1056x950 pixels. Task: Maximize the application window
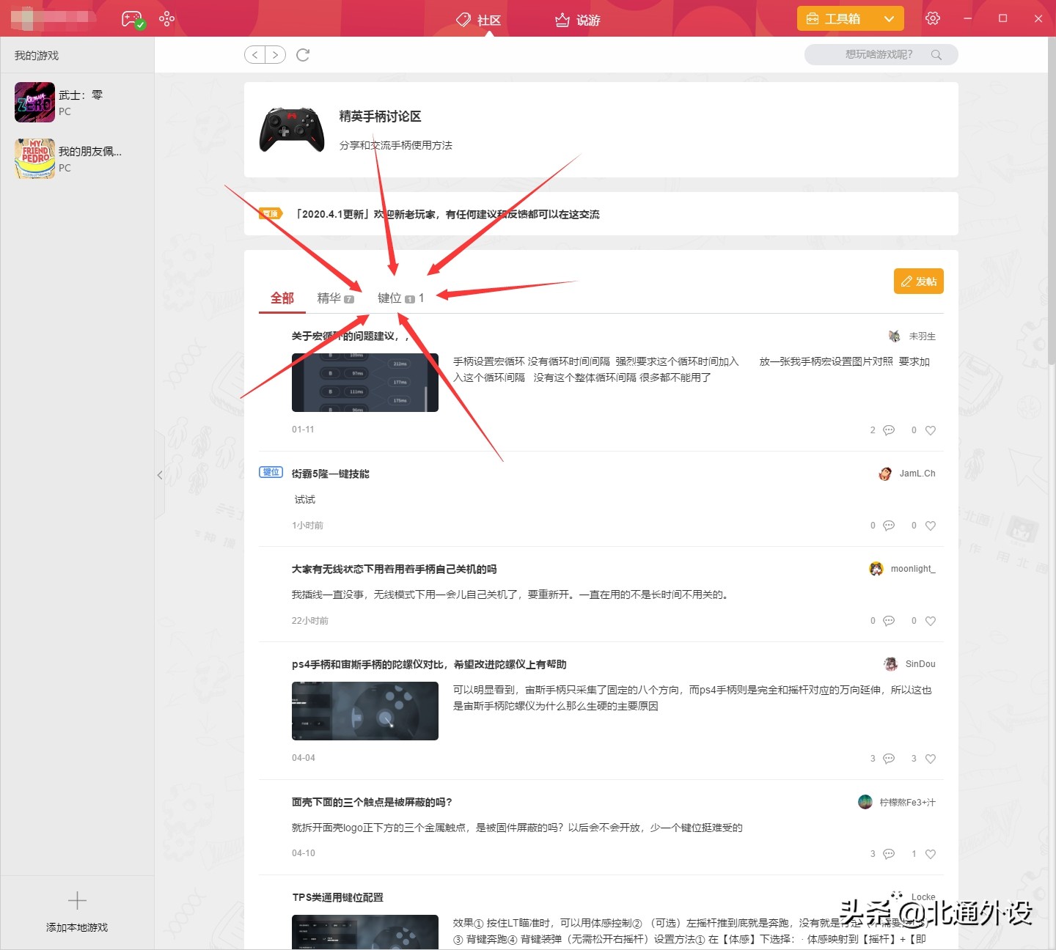(1003, 18)
